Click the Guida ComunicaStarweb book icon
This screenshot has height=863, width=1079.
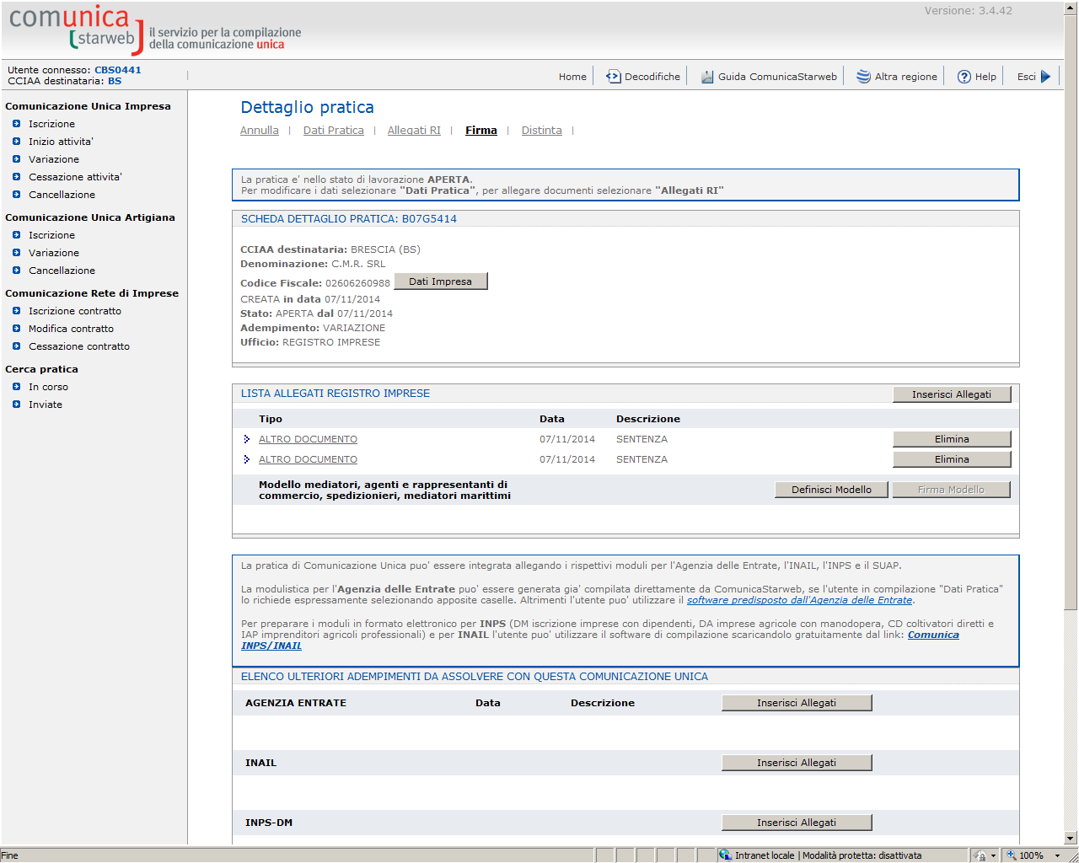click(x=707, y=77)
